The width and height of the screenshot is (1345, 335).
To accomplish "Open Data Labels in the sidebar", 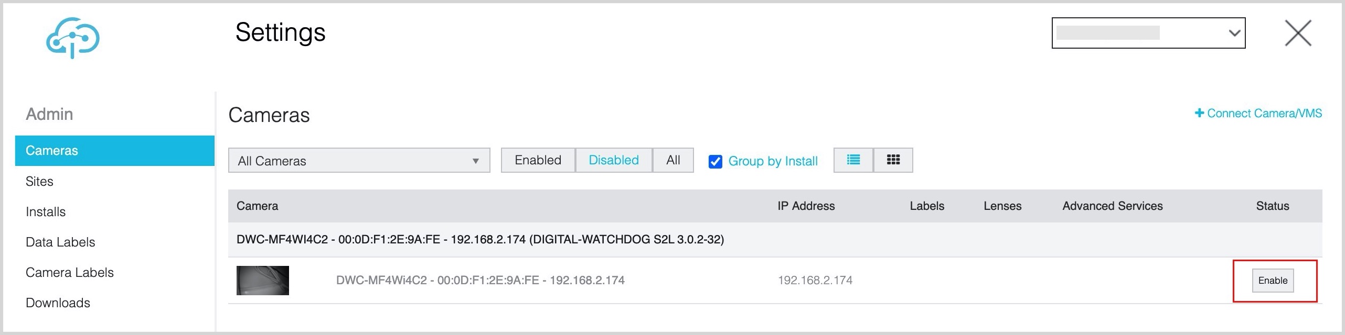I will [x=60, y=242].
